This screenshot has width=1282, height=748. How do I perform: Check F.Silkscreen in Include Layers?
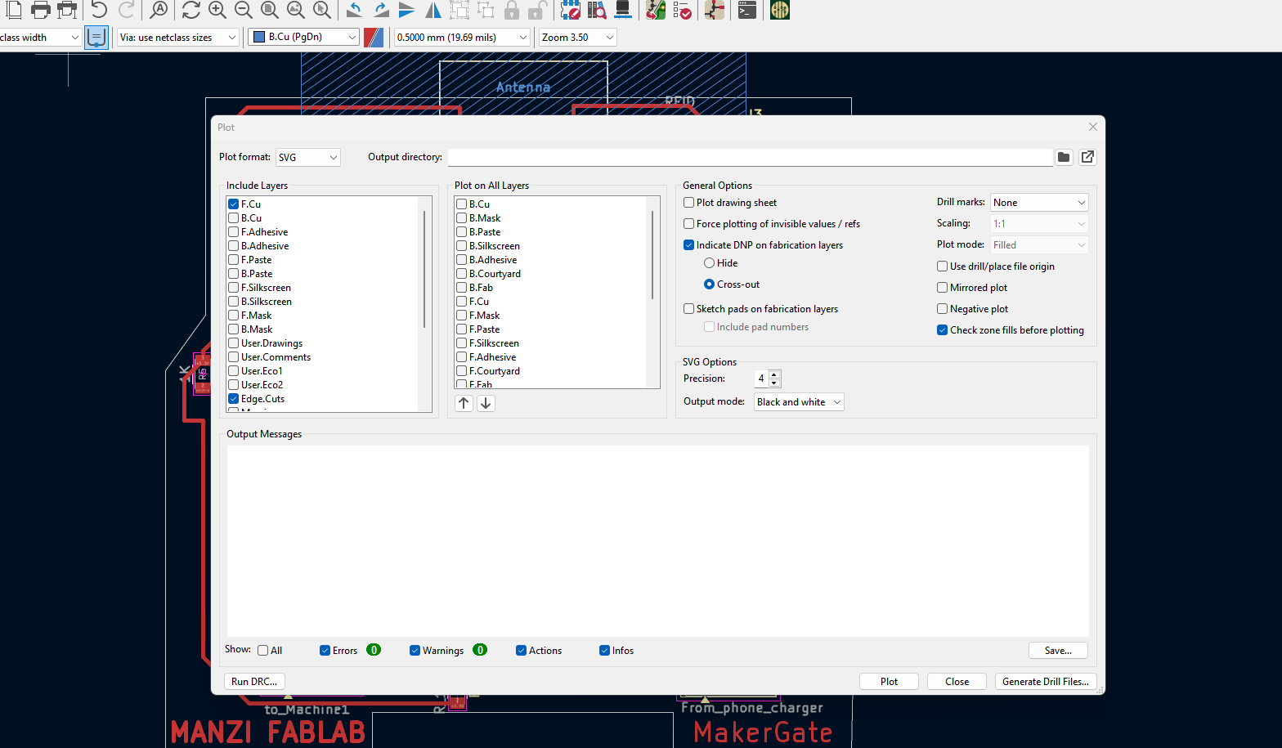[x=234, y=288]
